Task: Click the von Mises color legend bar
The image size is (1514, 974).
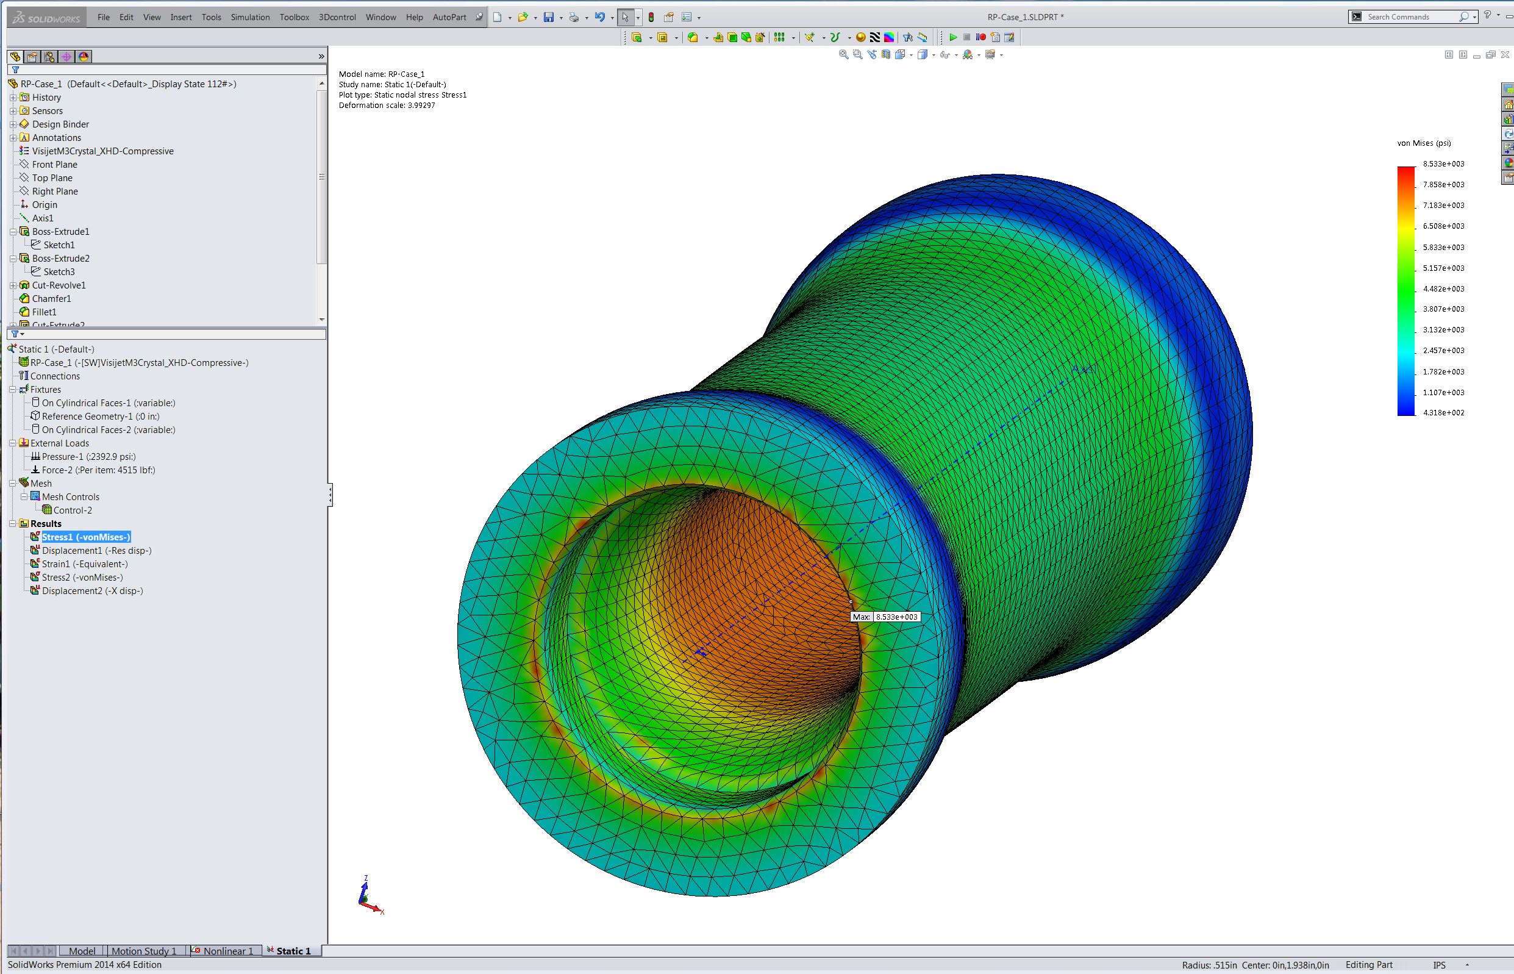Action: pyautogui.click(x=1406, y=291)
